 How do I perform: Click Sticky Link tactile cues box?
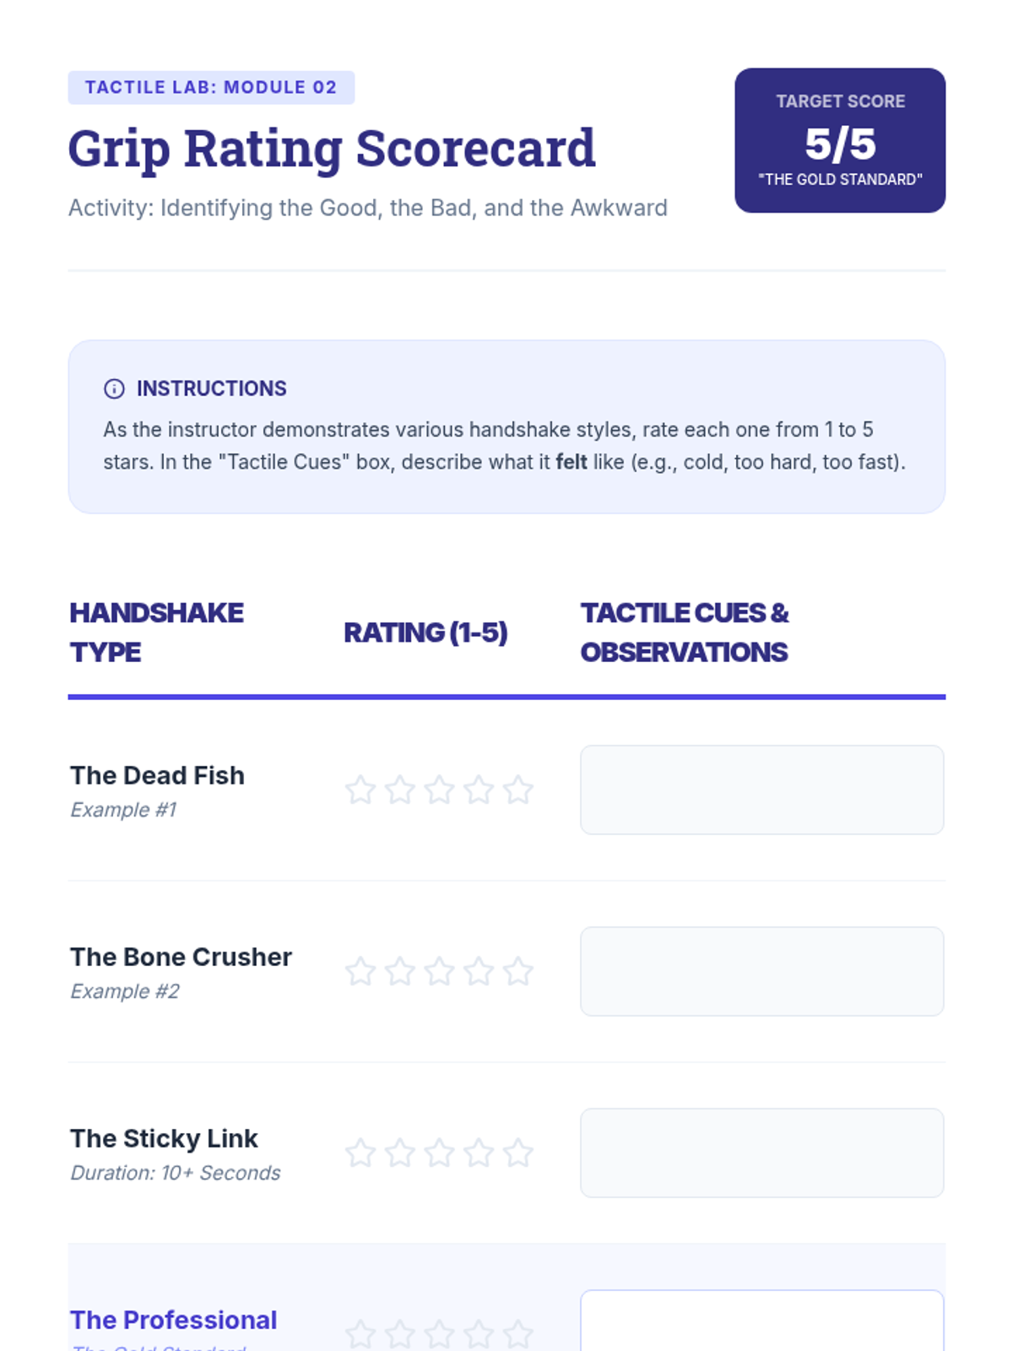761,1153
